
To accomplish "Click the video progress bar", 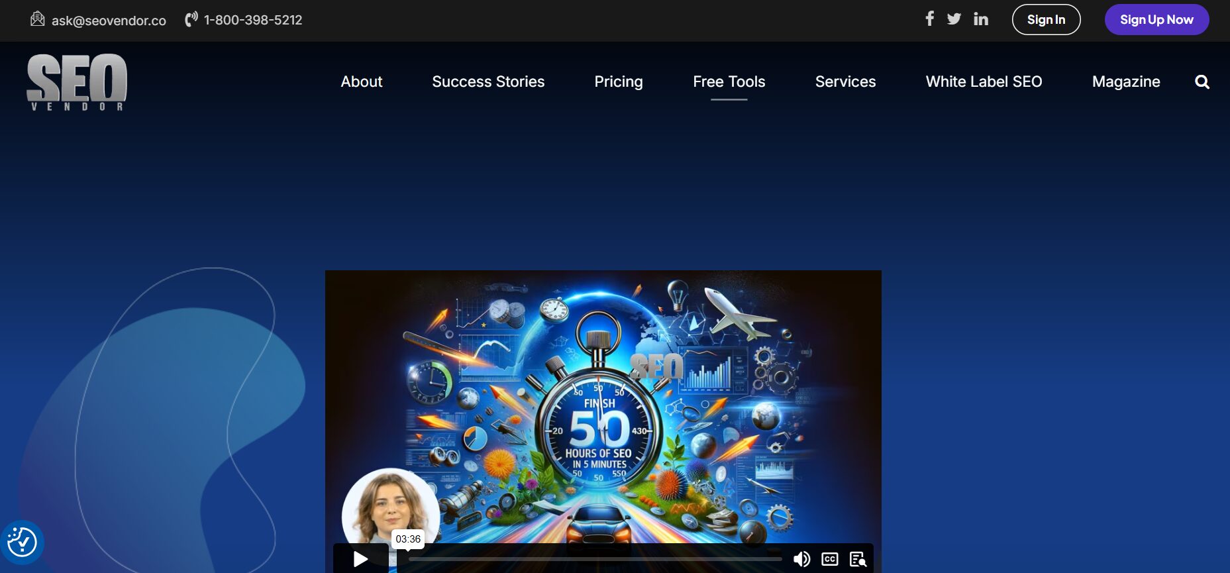I will tap(595, 559).
